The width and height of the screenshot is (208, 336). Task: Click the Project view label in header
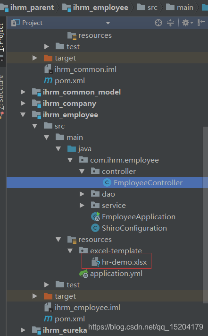pos(32,23)
